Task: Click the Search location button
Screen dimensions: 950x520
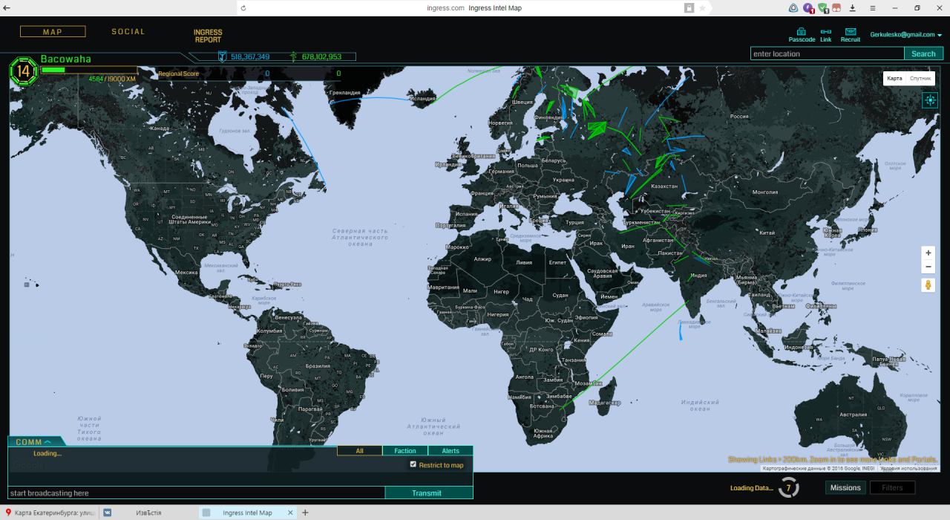Action: [923, 53]
